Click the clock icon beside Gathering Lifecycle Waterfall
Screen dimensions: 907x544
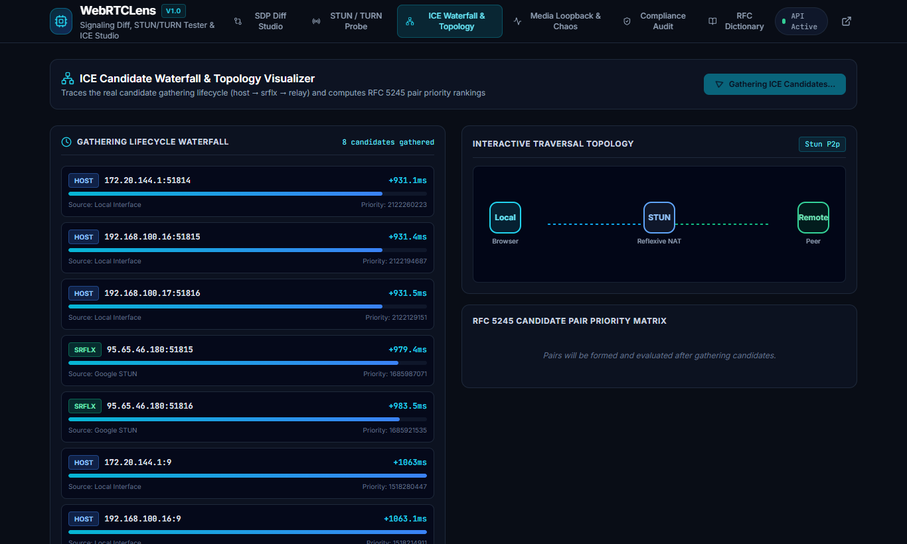point(66,142)
